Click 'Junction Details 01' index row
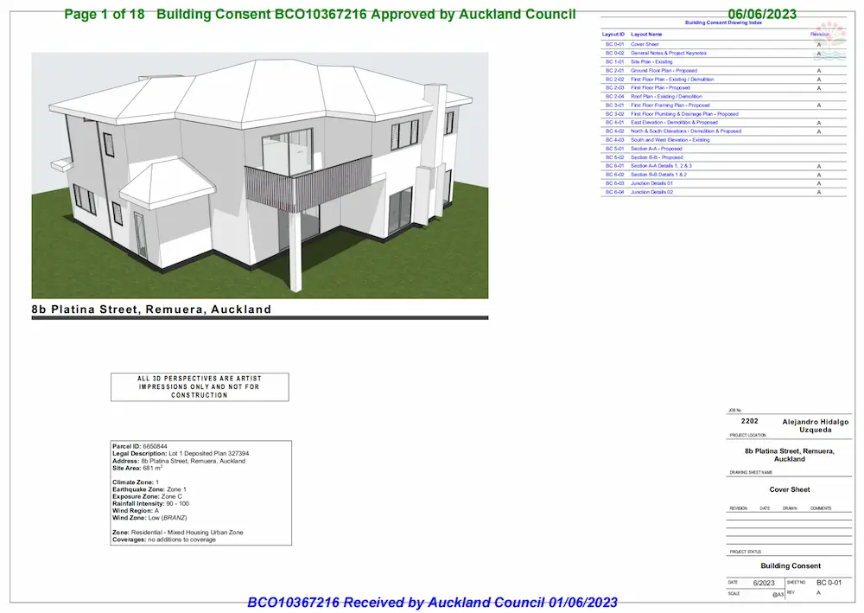The width and height of the screenshot is (864, 613). coord(723,183)
